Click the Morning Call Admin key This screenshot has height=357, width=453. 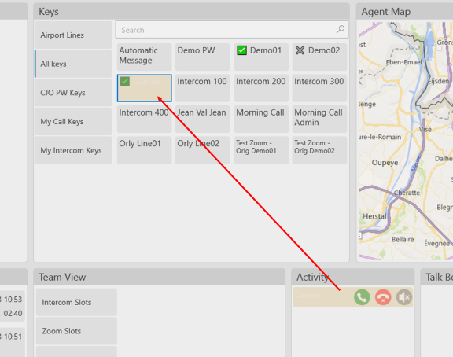pos(319,119)
